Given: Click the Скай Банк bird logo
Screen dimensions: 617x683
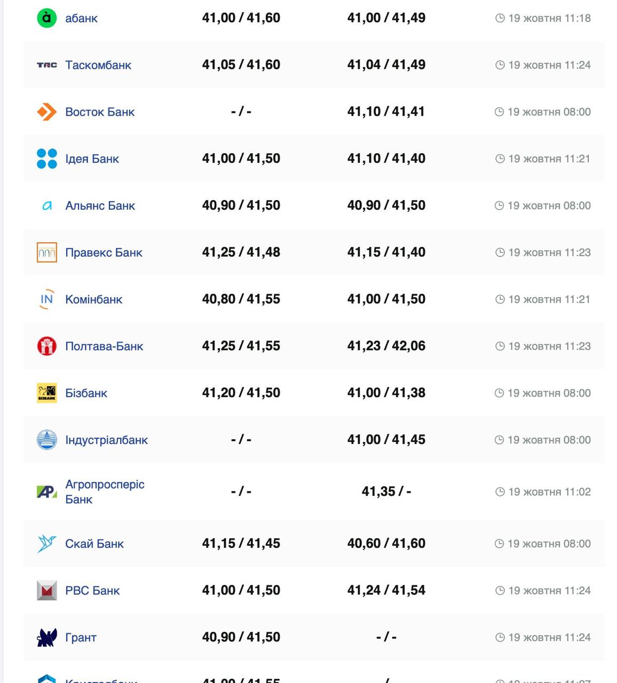Looking at the screenshot, I should [x=46, y=544].
